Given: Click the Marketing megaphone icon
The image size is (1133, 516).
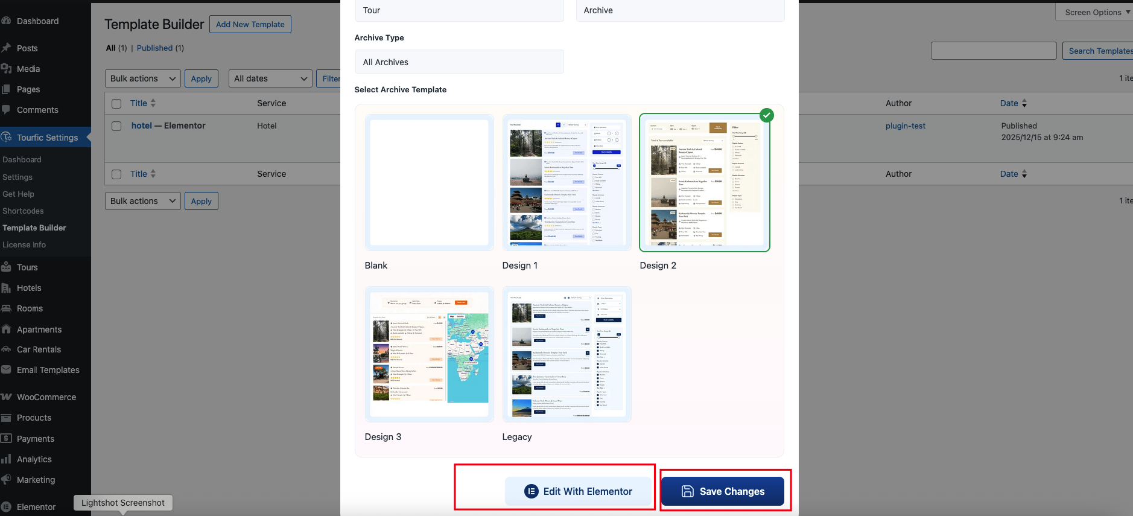Looking at the screenshot, I should coord(7,480).
